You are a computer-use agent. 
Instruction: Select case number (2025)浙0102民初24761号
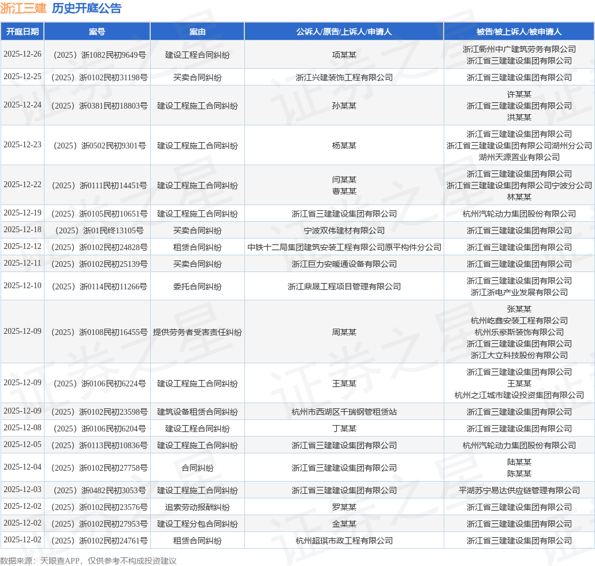pos(99,541)
